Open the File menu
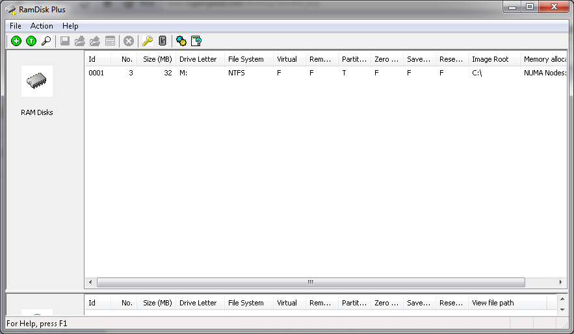 [x=16, y=26]
